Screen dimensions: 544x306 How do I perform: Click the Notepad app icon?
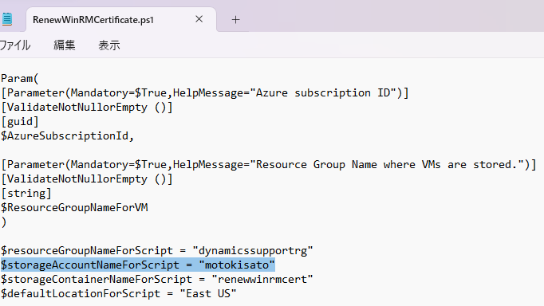(7, 19)
